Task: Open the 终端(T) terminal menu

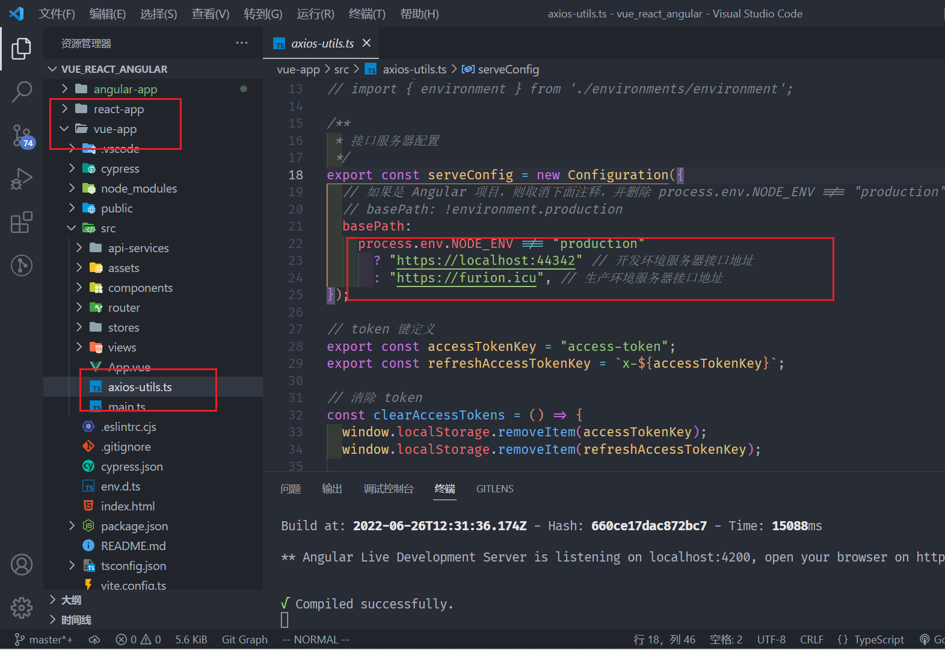Action: [367, 14]
